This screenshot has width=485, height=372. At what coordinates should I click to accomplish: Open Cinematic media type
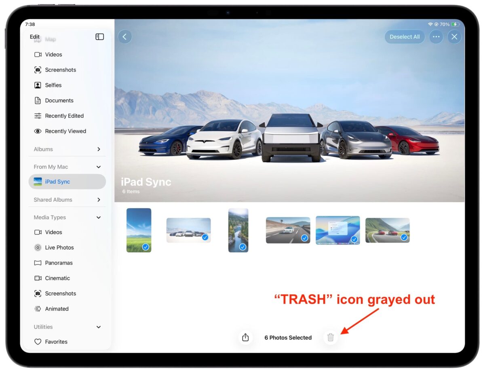pos(67,279)
